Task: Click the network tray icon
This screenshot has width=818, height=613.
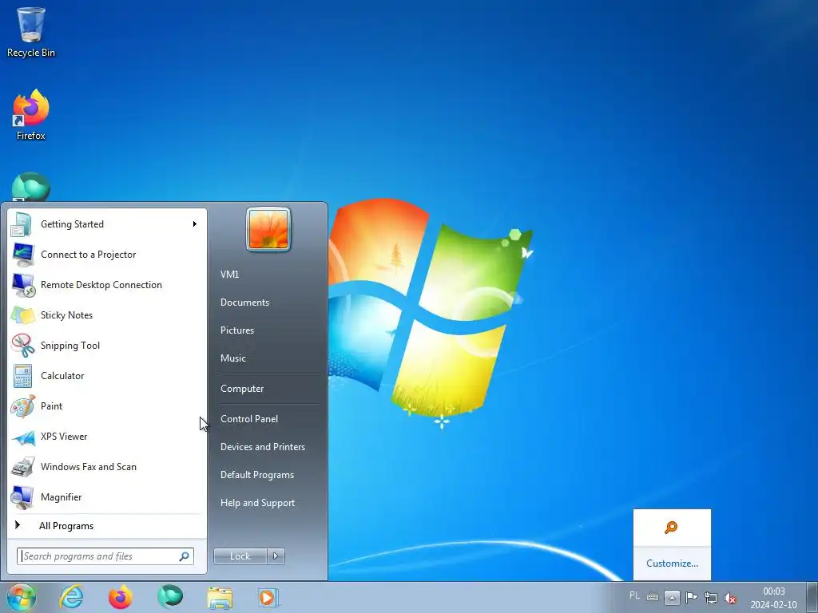Action: [x=711, y=597]
